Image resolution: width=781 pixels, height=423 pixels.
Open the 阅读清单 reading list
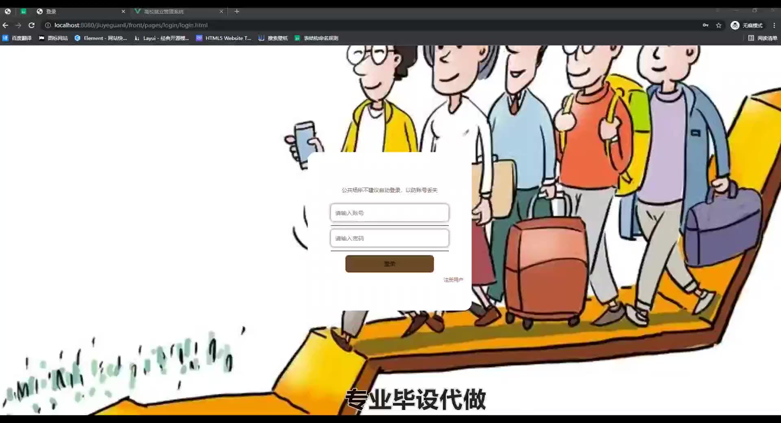click(x=763, y=38)
